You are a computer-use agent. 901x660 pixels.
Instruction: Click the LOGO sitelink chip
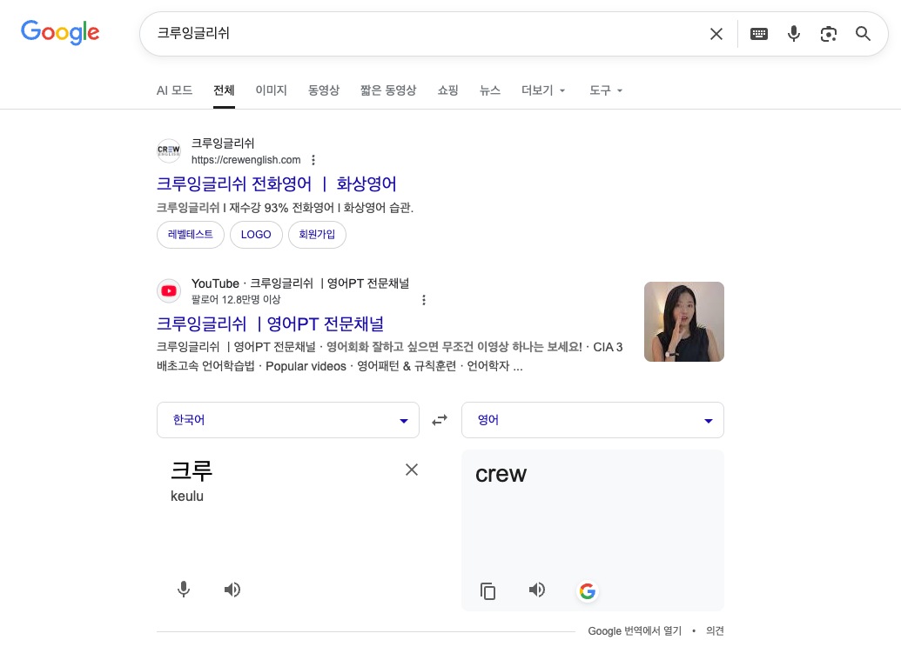point(256,234)
